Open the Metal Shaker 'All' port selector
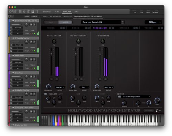Image resolution: width=172 pixels, height=136 pixels. tap(18, 68)
